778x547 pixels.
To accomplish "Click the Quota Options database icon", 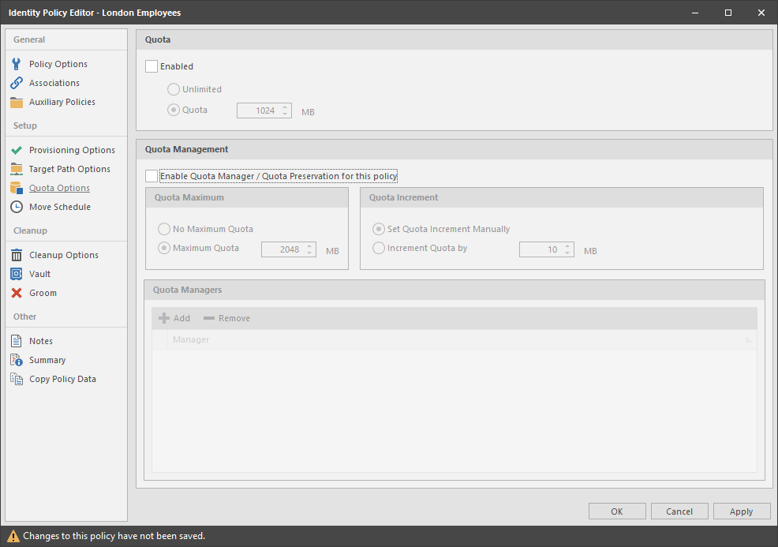I will [x=17, y=188].
